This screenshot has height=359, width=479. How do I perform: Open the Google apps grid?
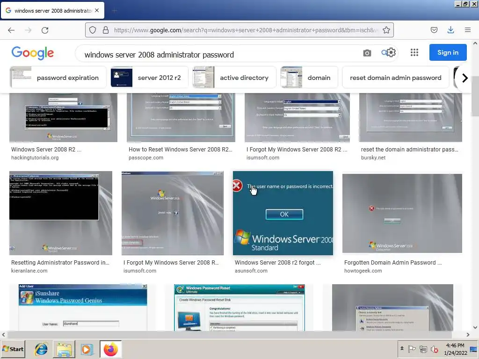tap(414, 52)
